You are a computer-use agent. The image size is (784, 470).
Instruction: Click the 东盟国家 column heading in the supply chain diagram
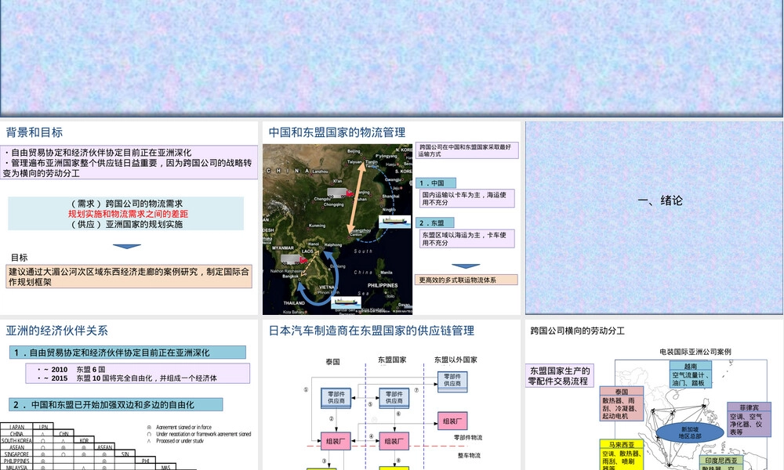(x=392, y=360)
